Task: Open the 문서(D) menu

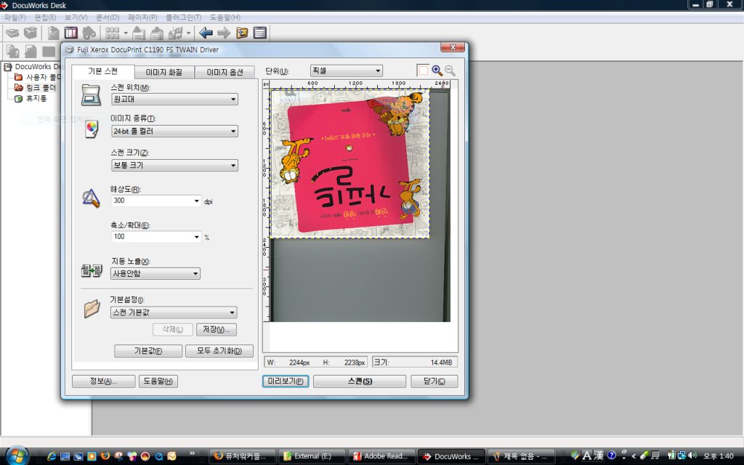Action: (x=108, y=17)
